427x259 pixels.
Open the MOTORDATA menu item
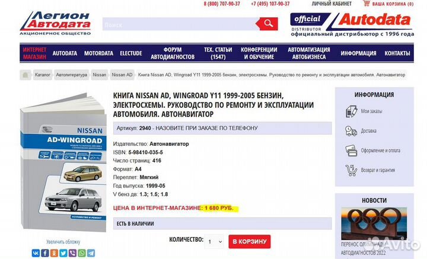coord(98,53)
